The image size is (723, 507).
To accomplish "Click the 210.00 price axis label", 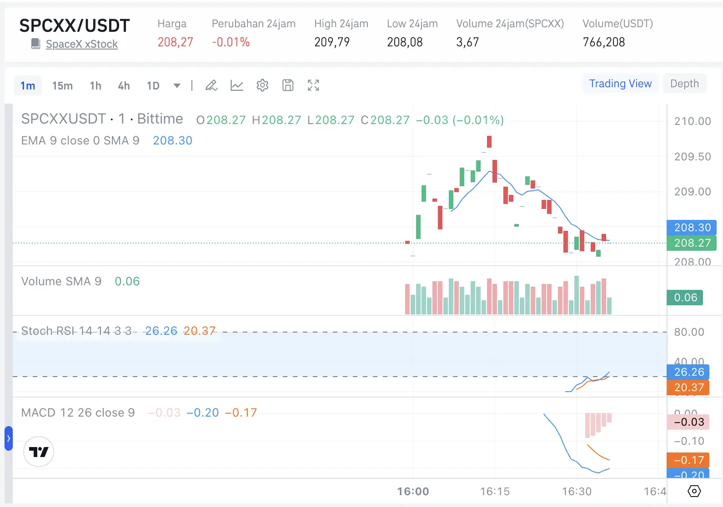I will pyautogui.click(x=693, y=121).
